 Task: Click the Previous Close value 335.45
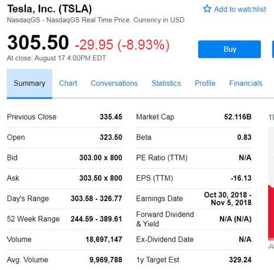[111, 117]
